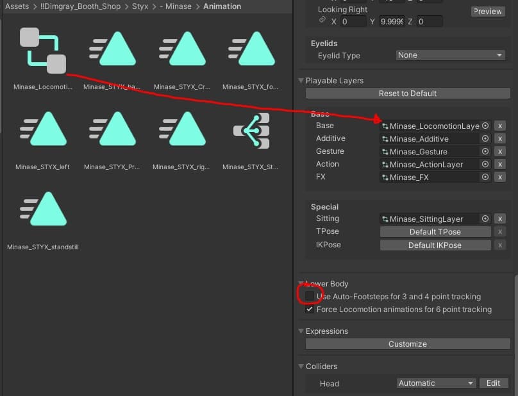Collapse the Playable Layers section
The image size is (518, 396).
(x=301, y=81)
